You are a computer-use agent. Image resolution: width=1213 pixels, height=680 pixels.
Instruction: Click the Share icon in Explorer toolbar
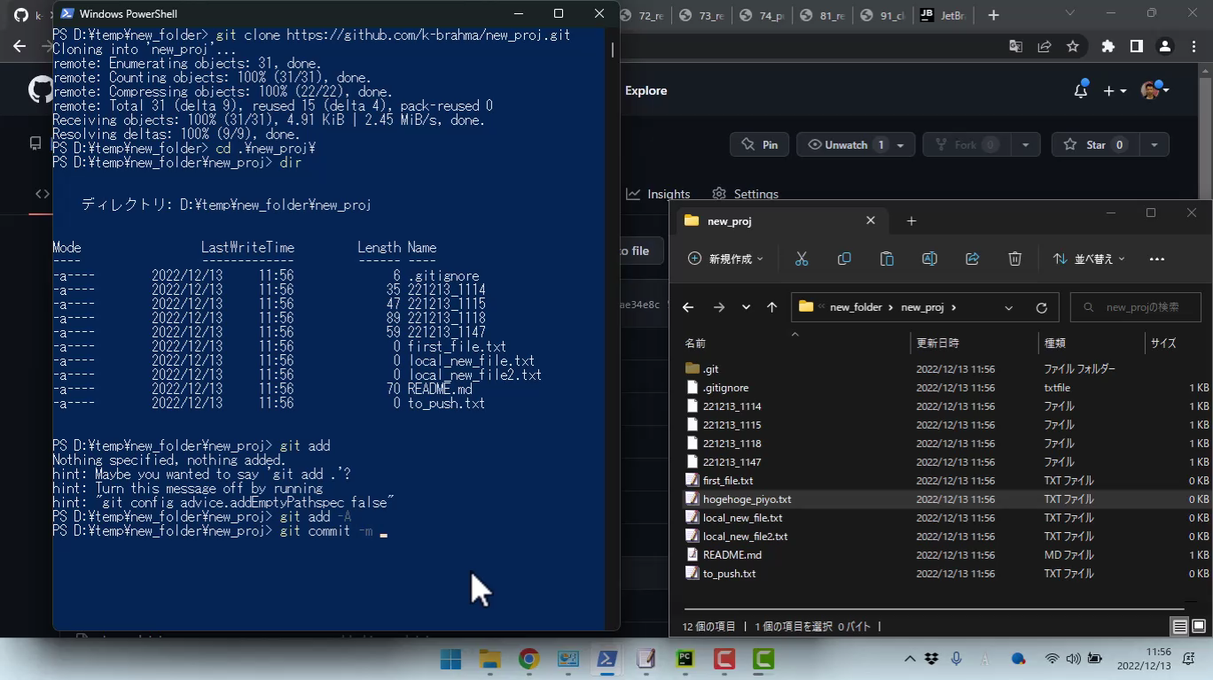click(x=972, y=259)
